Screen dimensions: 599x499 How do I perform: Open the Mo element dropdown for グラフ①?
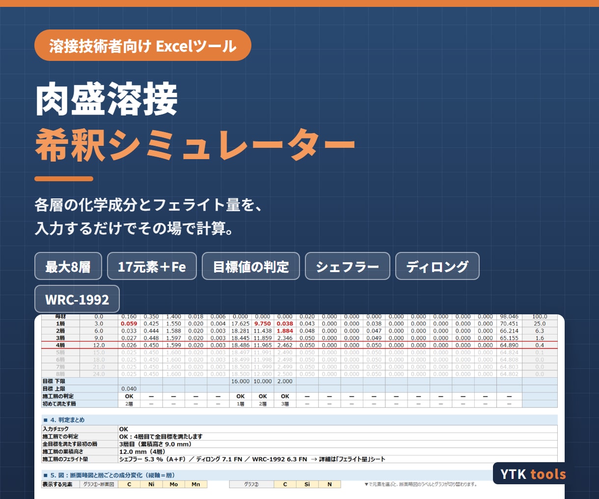pyautogui.click(x=174, y=484)
